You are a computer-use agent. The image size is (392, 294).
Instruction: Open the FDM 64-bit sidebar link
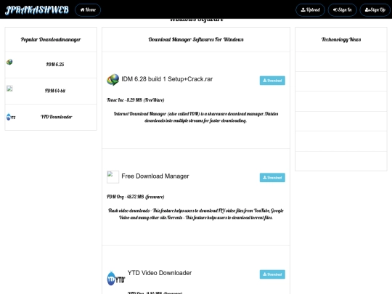click(55, 91)
